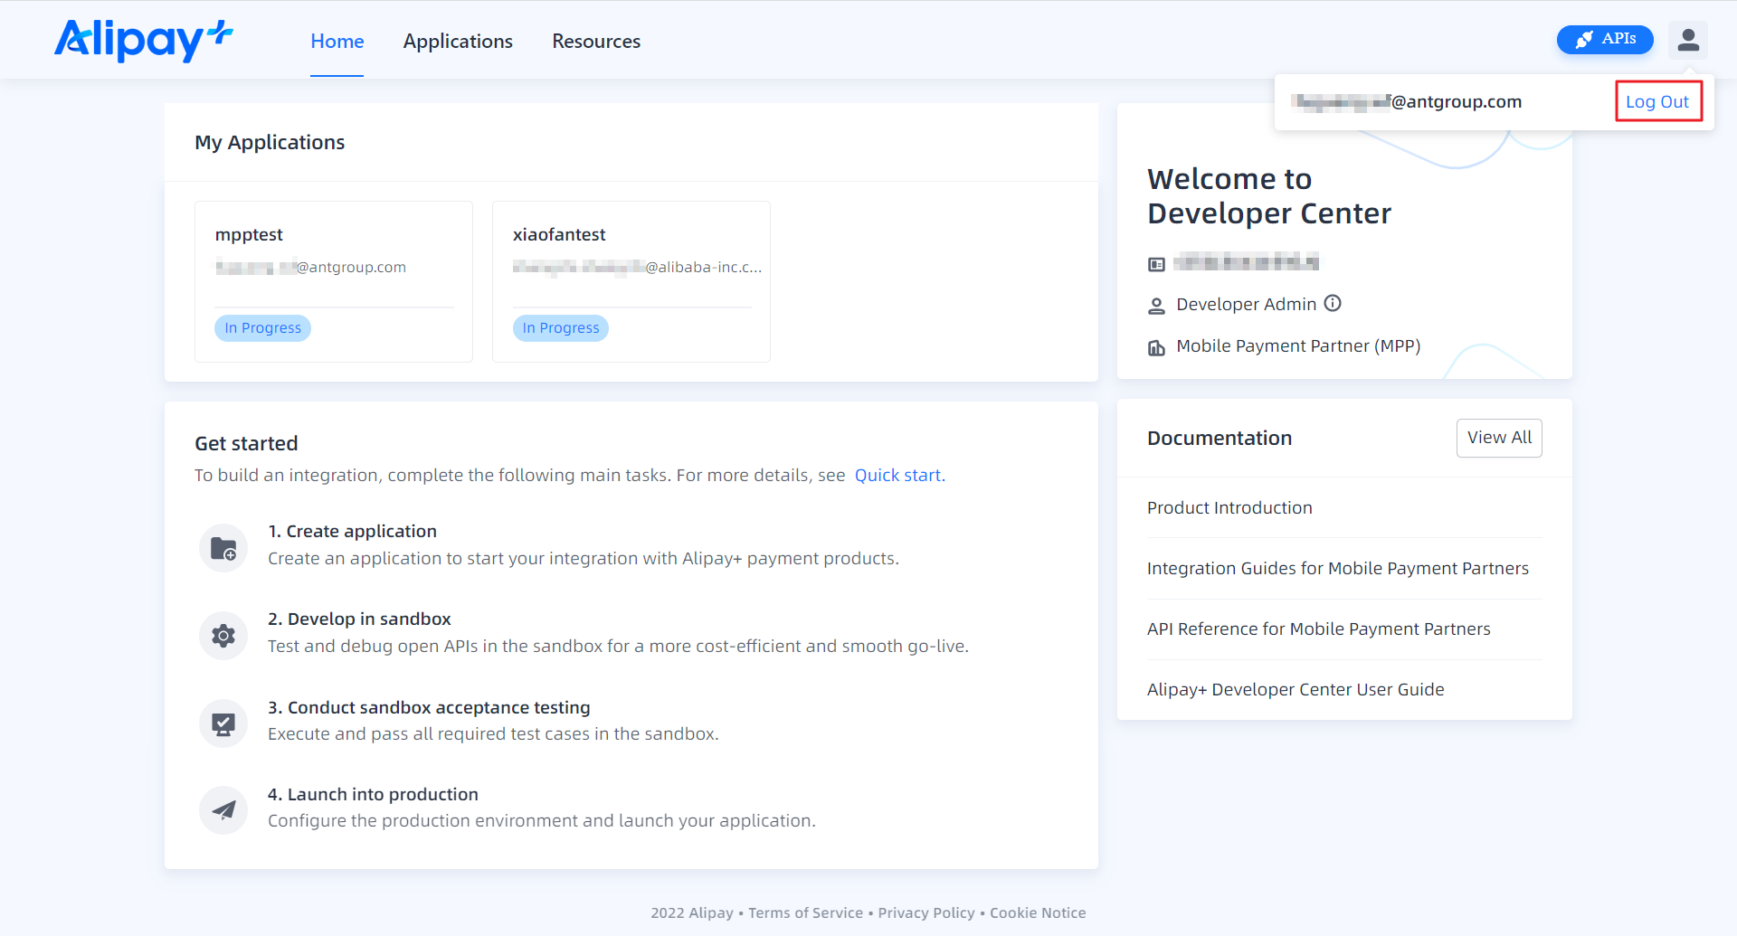Open the Privacy Policy footer link

coord(925,913)
